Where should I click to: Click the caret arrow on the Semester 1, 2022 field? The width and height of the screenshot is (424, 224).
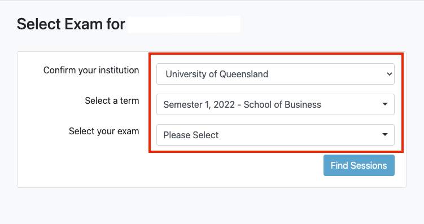click(385, 104)
